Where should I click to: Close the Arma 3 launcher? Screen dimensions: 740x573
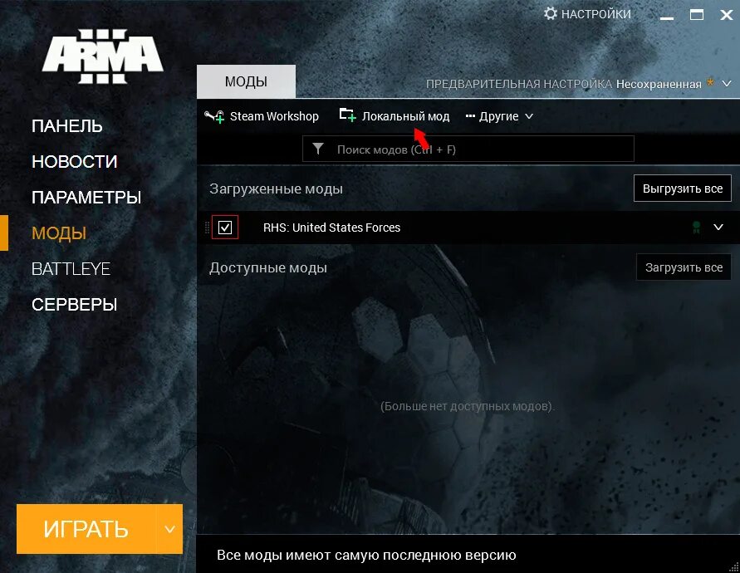(727, 15)
